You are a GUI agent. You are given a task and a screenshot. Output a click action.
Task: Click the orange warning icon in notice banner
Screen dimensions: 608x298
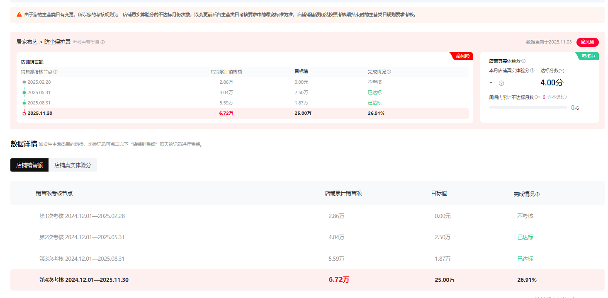19,15
